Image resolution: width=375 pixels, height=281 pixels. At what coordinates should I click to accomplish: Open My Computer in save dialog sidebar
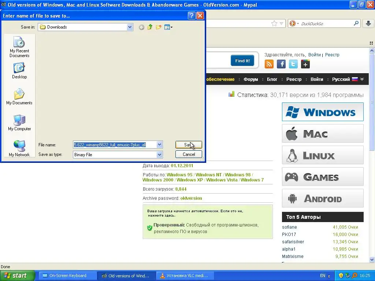(19, 123)
